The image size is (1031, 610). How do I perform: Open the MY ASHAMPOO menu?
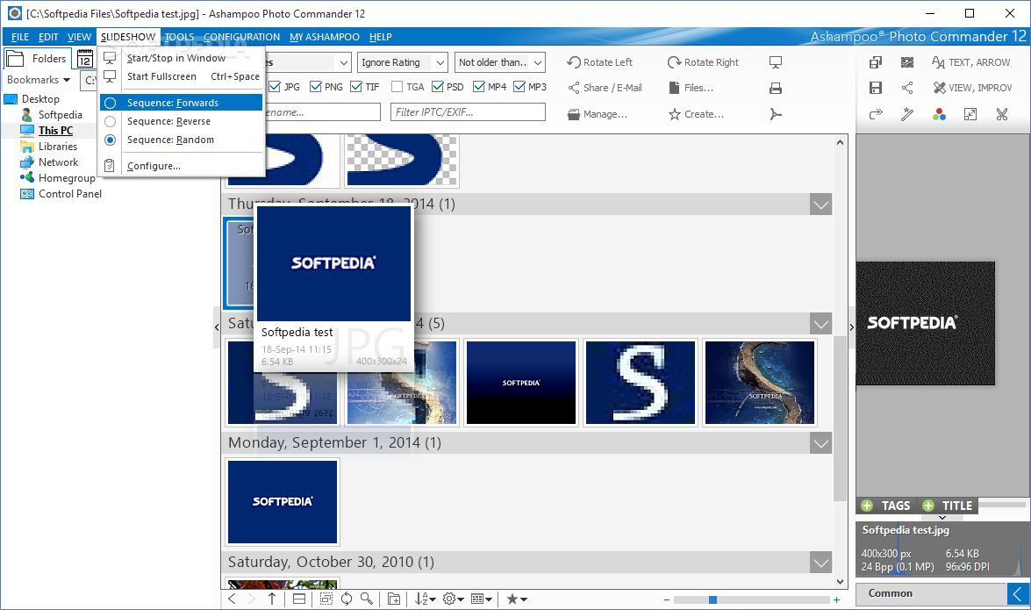point(324,37)
